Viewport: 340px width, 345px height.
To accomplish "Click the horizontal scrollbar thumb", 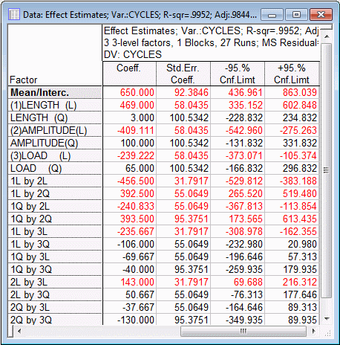I will point(243,331).
